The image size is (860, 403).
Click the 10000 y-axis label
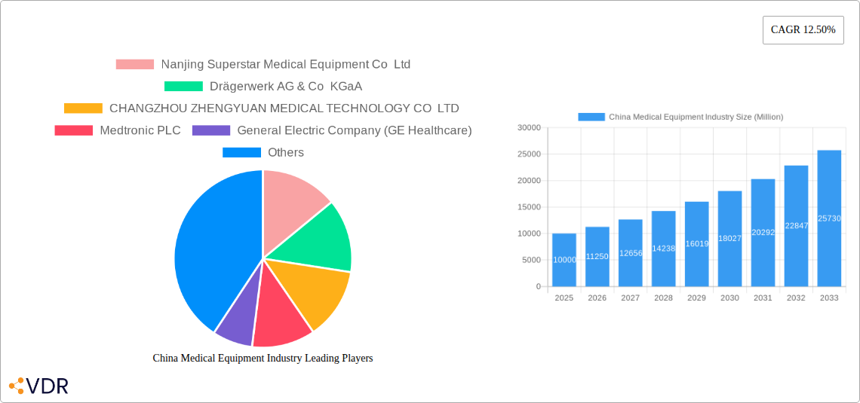pos(529,234)
